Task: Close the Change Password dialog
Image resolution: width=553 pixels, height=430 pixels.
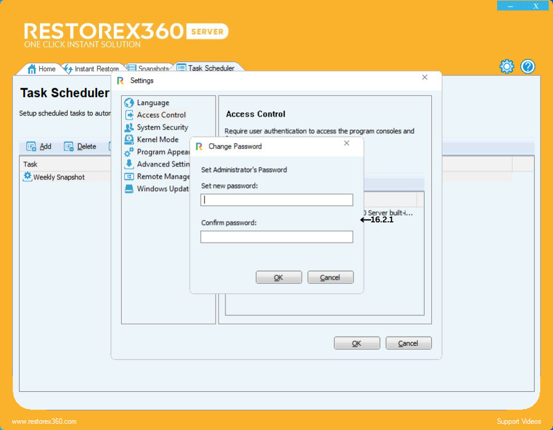Action: tap(347, 143)
